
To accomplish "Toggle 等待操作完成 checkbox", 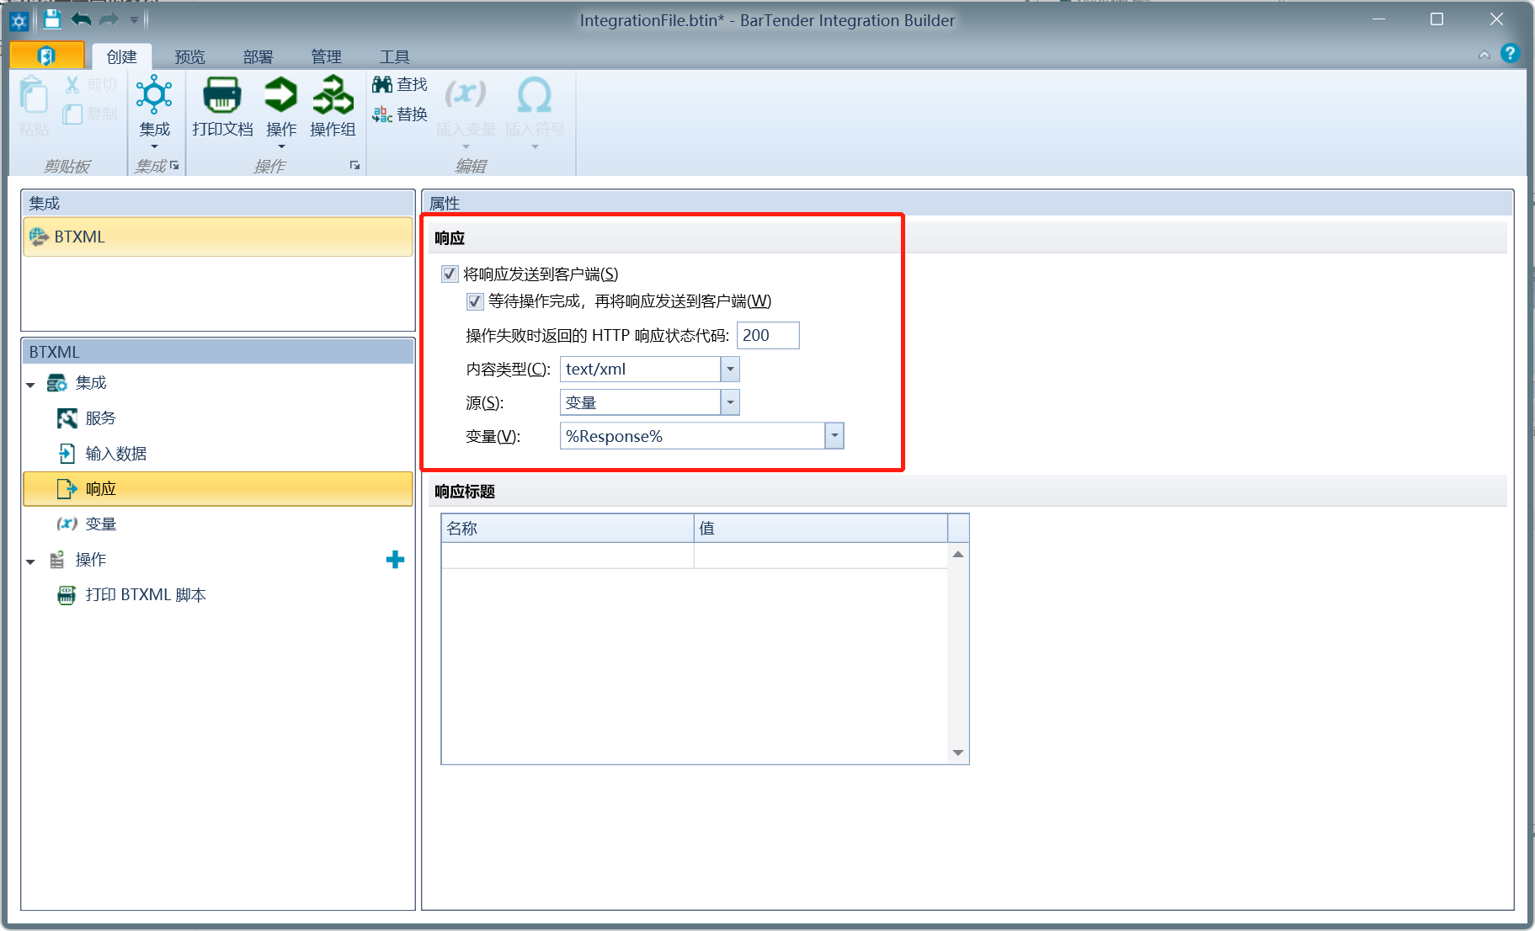I will (x=475, y=301).
